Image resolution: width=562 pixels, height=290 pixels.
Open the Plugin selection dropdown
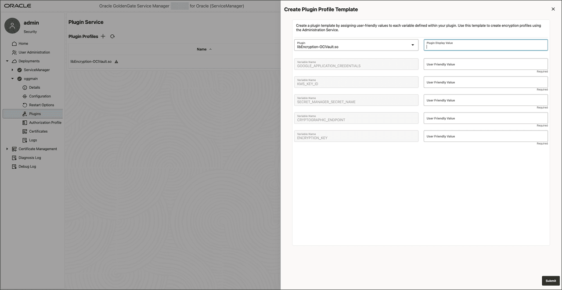pos(412,45)
